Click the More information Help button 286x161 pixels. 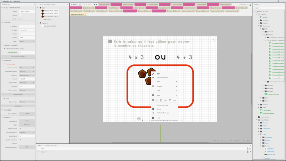tap(27, 147)
